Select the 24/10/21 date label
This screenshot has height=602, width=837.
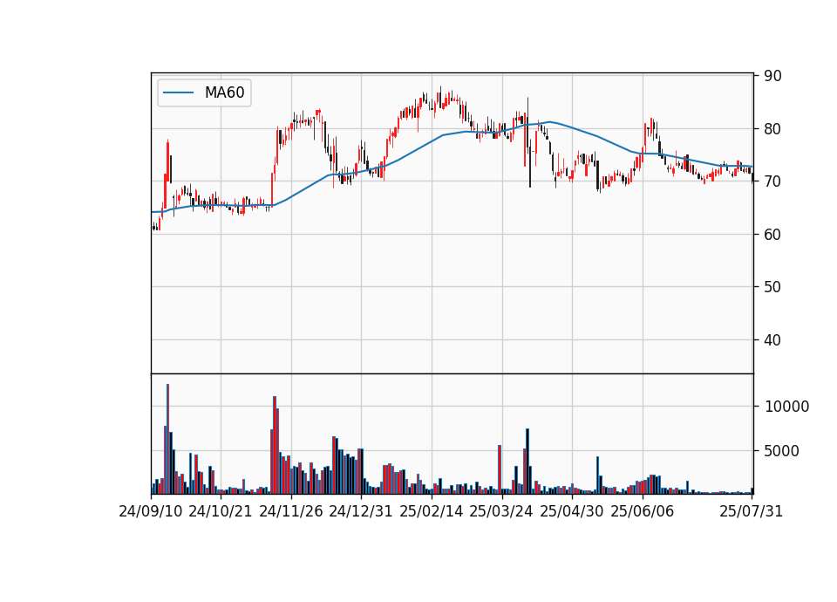point(221,511)
